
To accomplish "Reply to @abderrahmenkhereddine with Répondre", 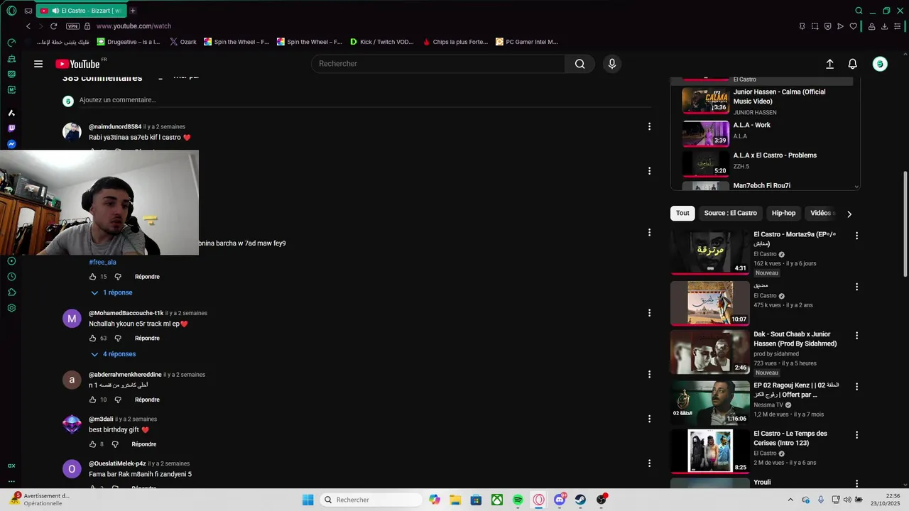I will tap(147, 400).
